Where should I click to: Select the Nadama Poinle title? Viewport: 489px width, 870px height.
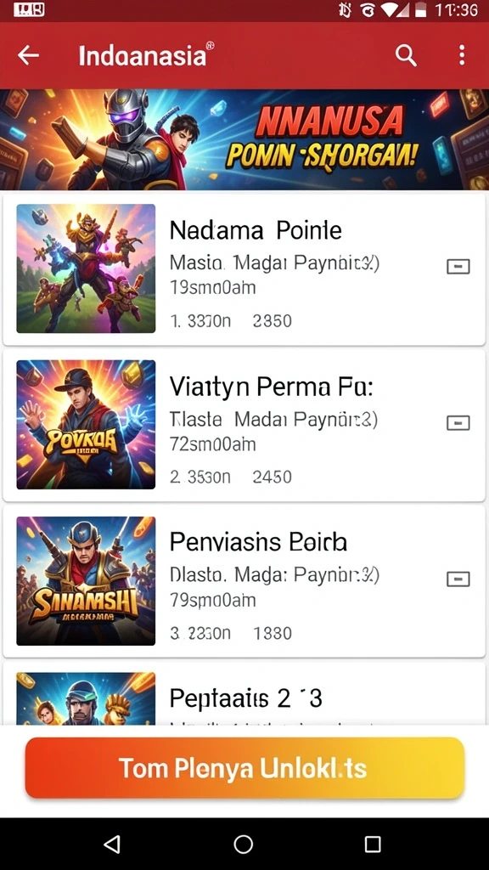tap(256, 229)
